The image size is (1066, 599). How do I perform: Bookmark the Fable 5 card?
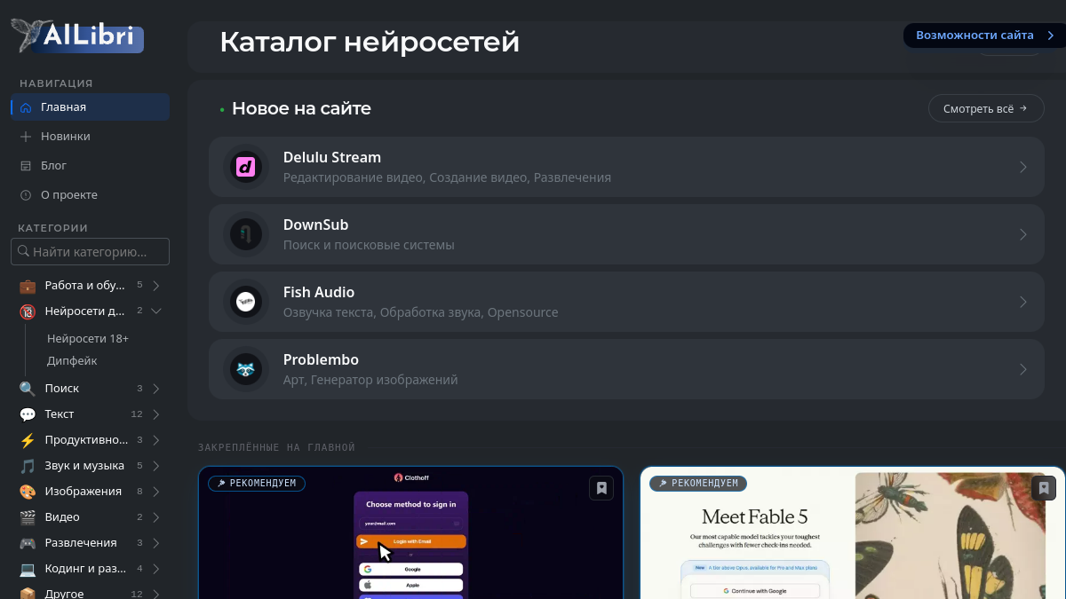1044,488
